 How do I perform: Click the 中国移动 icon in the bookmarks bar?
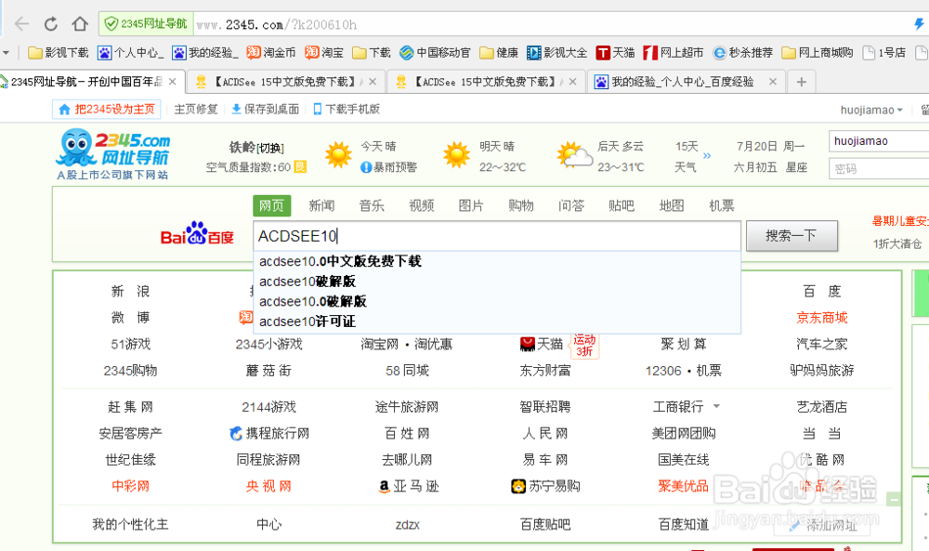pos(408,53)
